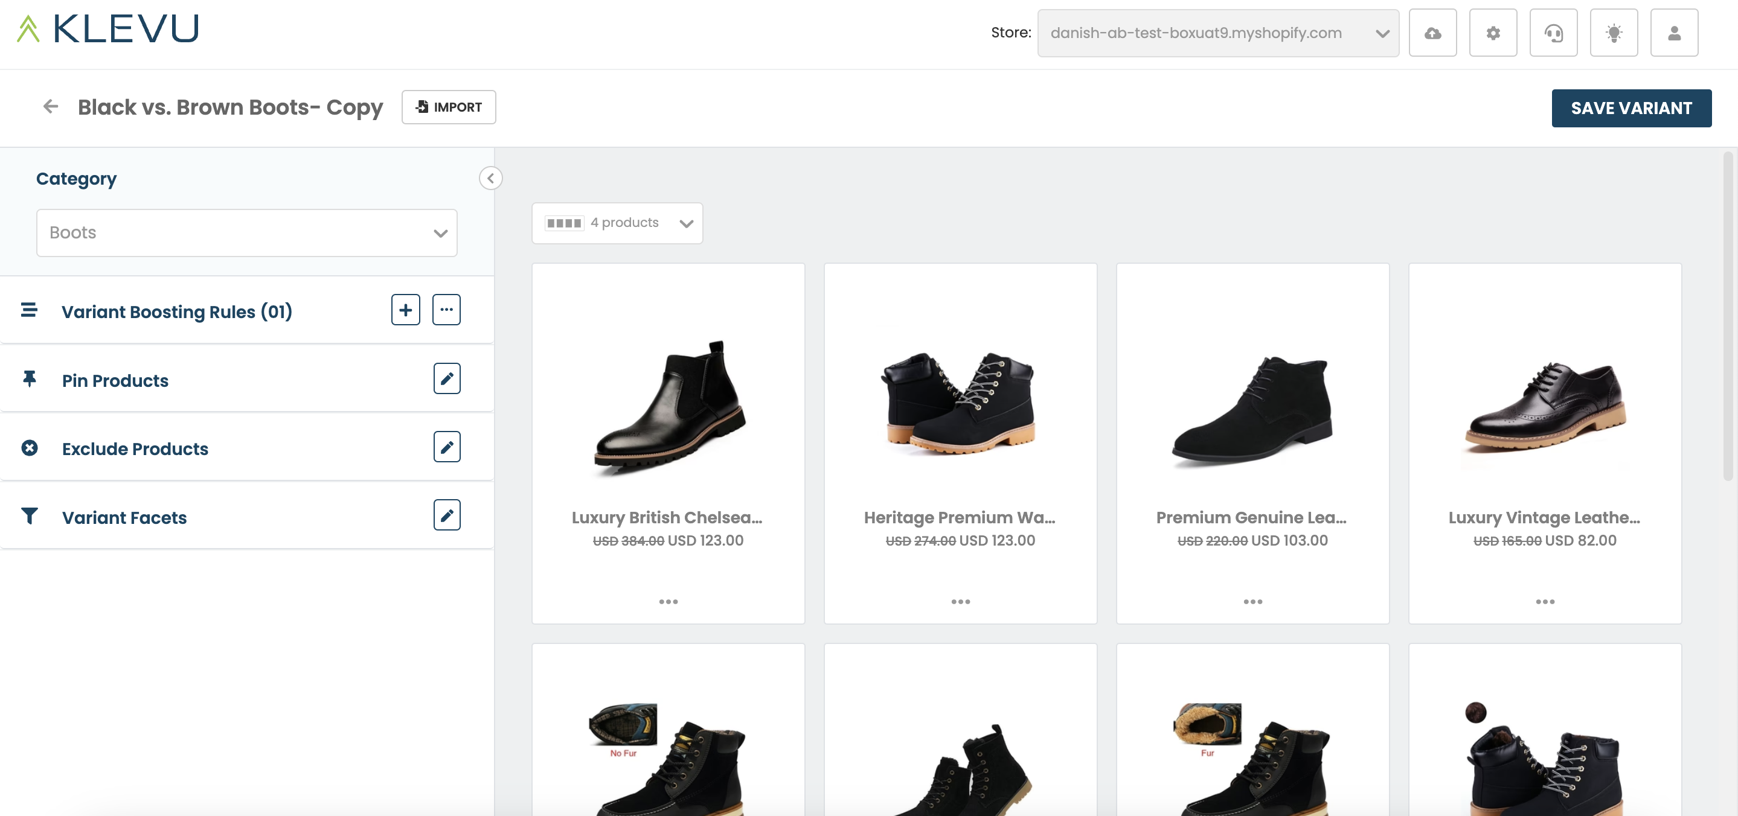Open Variant Boosting Rules more options

[447, 310]
